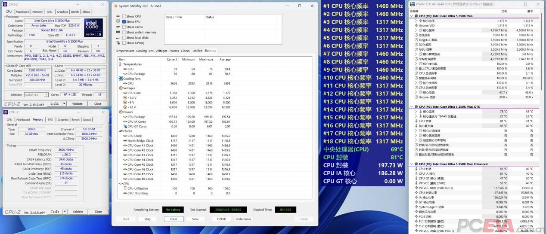Viewport: 546px width, 234px height.
Task: Click the RAM module icon beside Stress system memory
Action: (118, 32)
